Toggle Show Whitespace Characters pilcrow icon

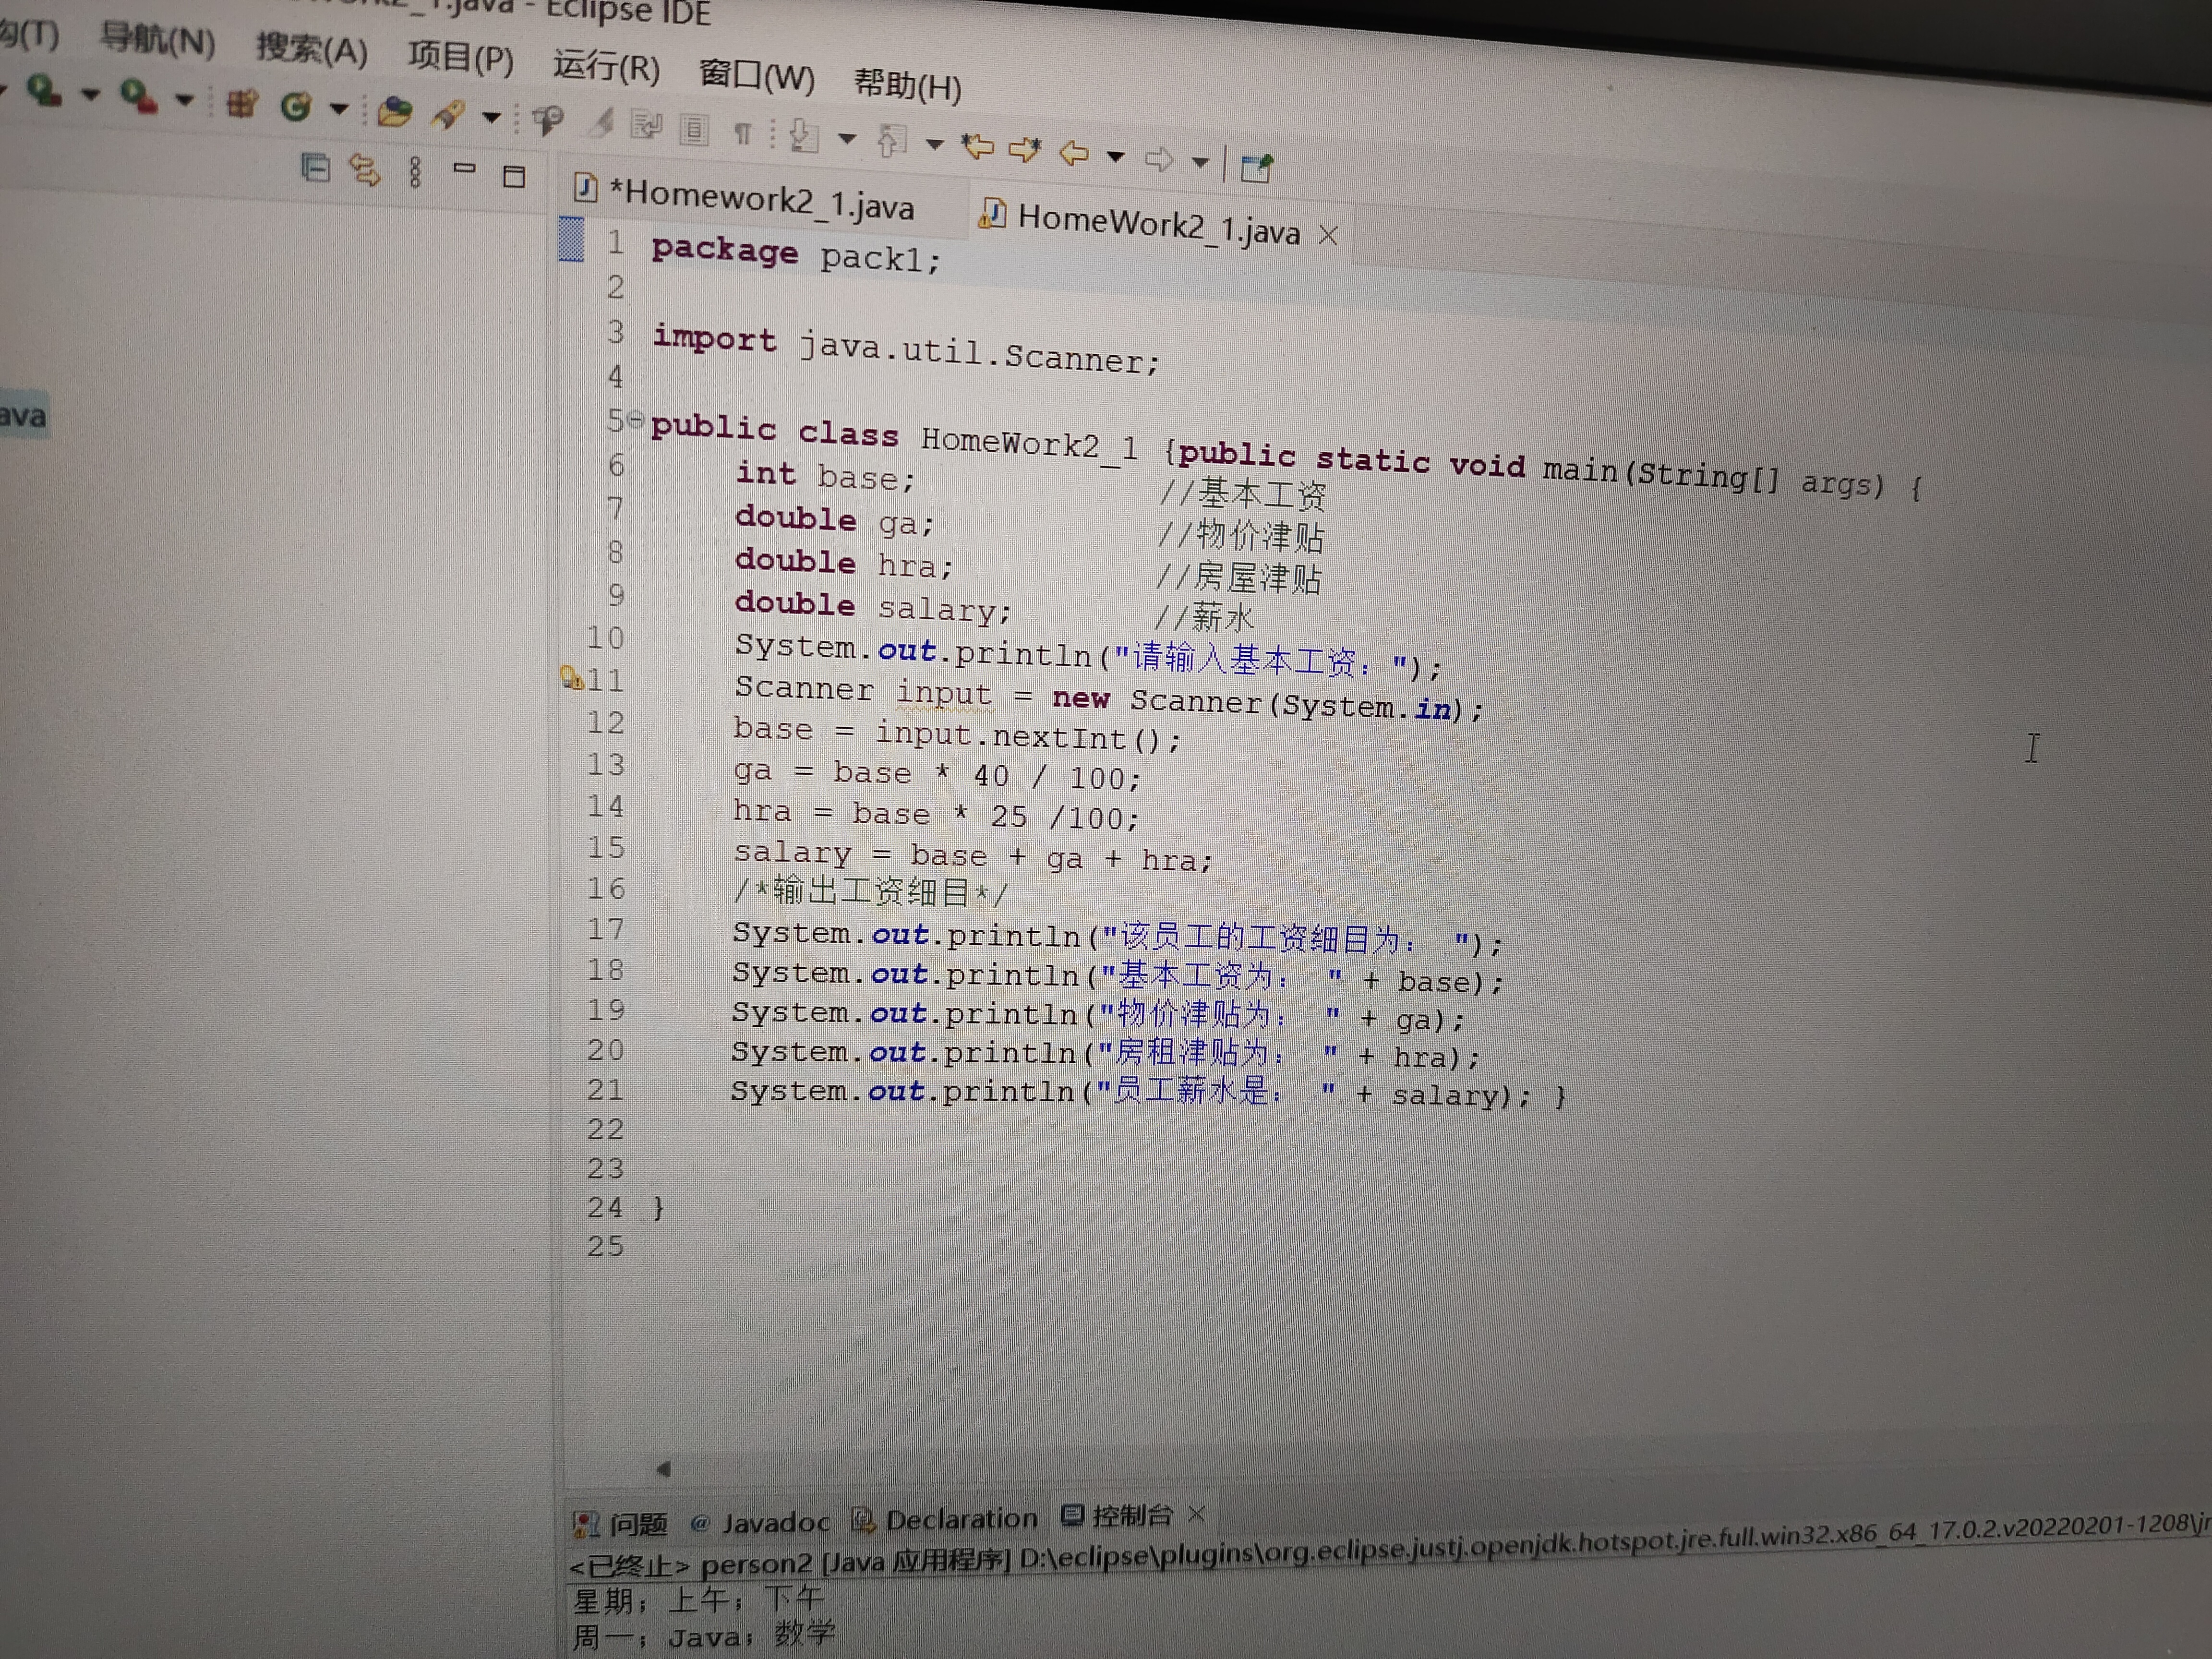click(x=742, y=132)
